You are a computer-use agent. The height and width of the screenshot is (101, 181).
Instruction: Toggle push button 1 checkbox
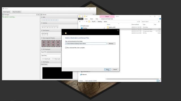[x=46, y=33]
